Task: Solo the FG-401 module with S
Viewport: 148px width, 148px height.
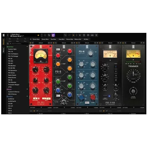Action: tap(33, 43)
